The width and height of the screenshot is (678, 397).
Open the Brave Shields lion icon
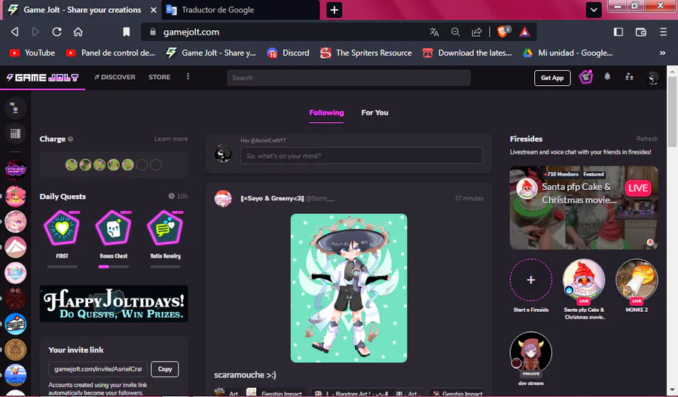tap(503, 31)
